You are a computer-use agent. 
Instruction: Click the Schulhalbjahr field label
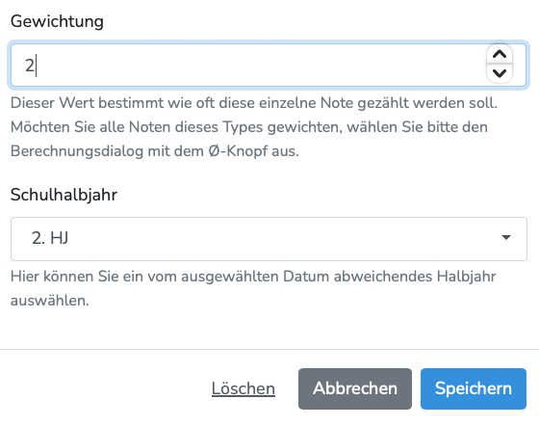click(64, 195)
